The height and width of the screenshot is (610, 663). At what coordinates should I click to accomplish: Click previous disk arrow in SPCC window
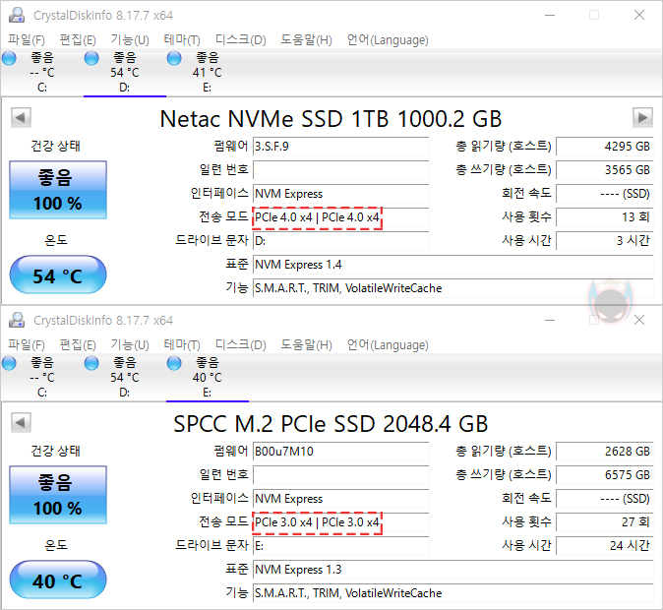tap(21, 423)
